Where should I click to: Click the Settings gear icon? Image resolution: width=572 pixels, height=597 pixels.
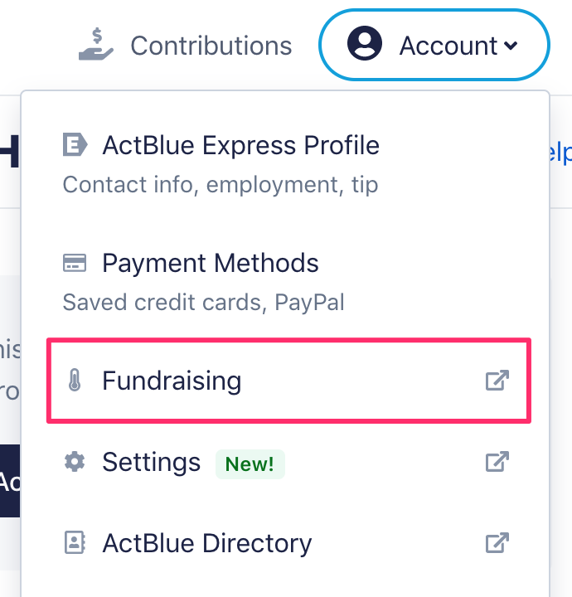pos(75,463)
